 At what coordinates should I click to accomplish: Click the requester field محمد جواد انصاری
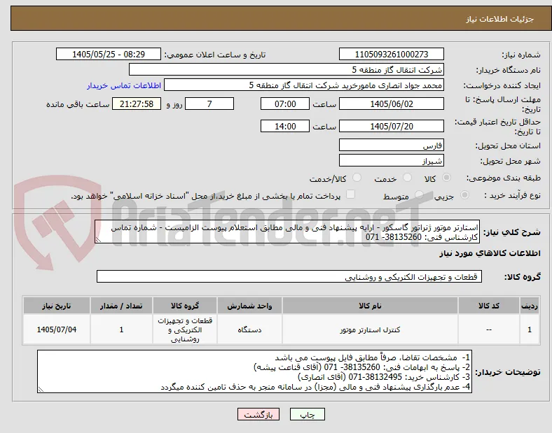304,85
